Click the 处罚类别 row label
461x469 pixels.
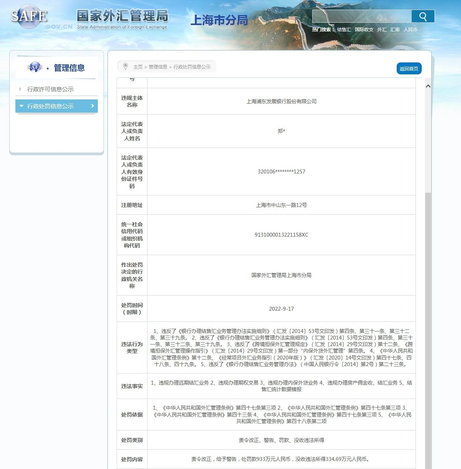point(132,440)
